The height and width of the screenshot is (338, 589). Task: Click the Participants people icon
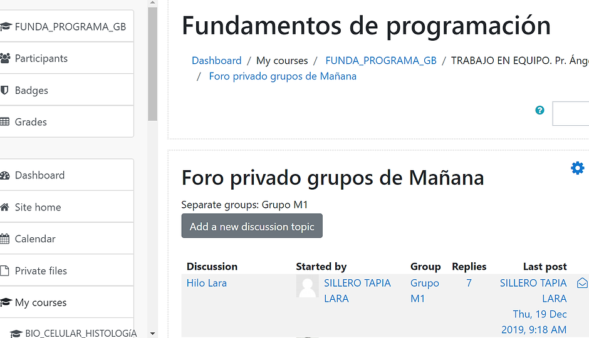click(5, 58)
